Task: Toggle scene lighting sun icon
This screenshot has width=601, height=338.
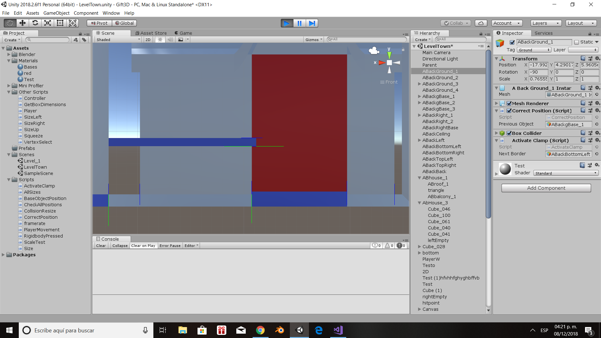Action: (x=160, y=40)
